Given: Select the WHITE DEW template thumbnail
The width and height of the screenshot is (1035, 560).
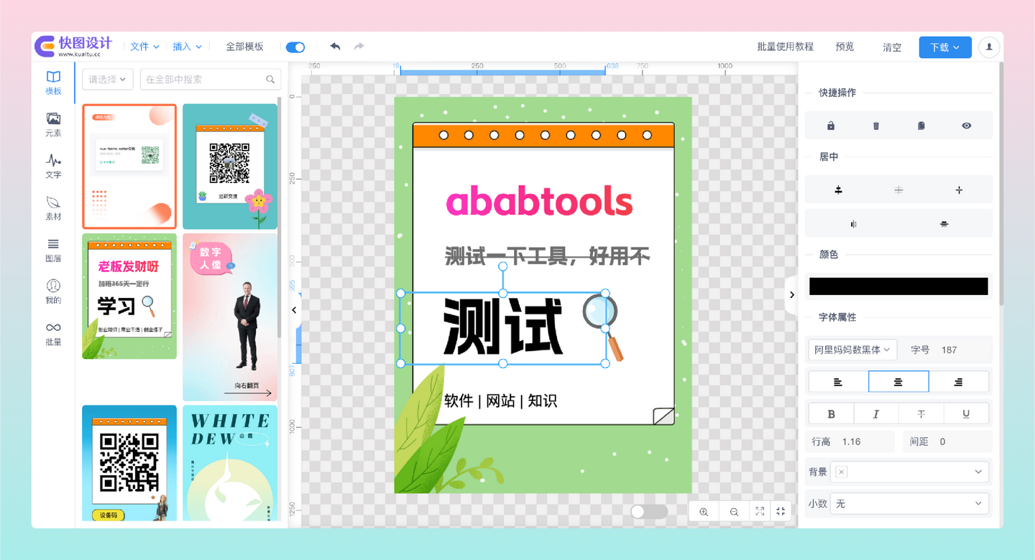Looking at the screenshot, I should [x=230, y=463].
